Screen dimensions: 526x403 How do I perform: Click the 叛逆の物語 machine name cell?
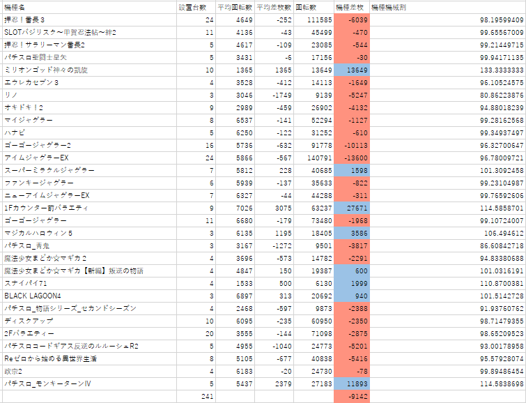89,271
